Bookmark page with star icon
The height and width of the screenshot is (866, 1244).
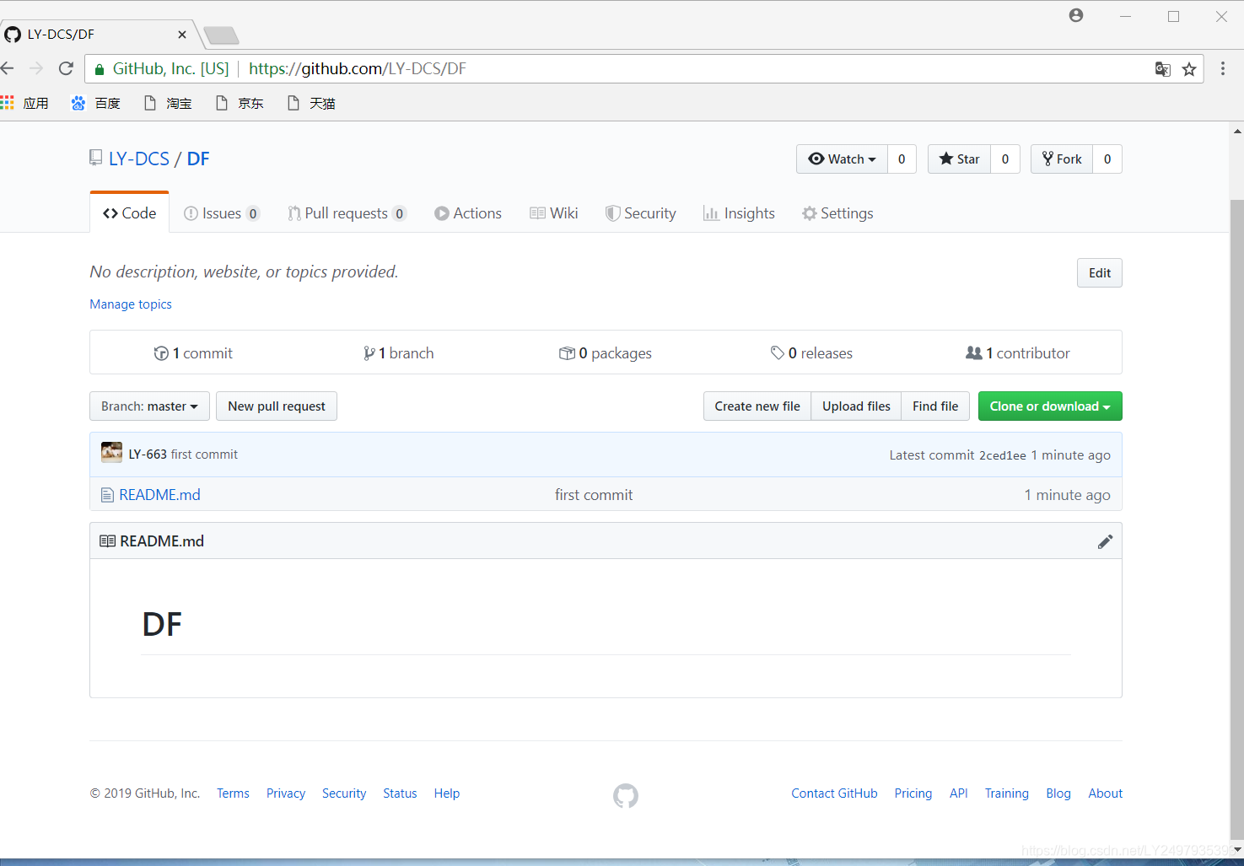point(1189,69)
